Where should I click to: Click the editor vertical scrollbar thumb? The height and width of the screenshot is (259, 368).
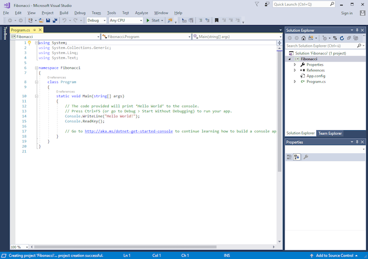tap(279, 111)
